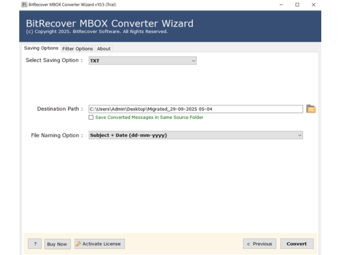Select the Saving Options tab
This screenshot has width=341, height=255.
tap(41, 48)
